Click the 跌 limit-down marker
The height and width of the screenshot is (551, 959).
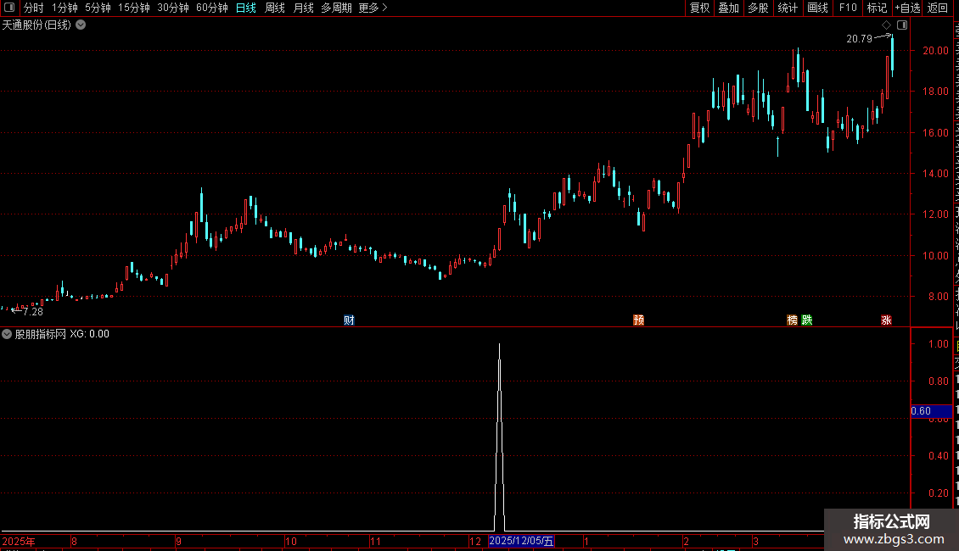[807, 320]
